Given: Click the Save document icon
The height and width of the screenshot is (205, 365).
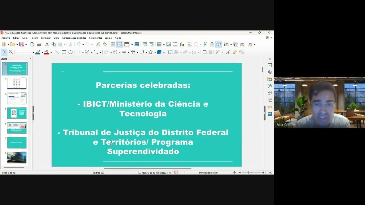Looking at the screenshot, I should coord(21,44).
